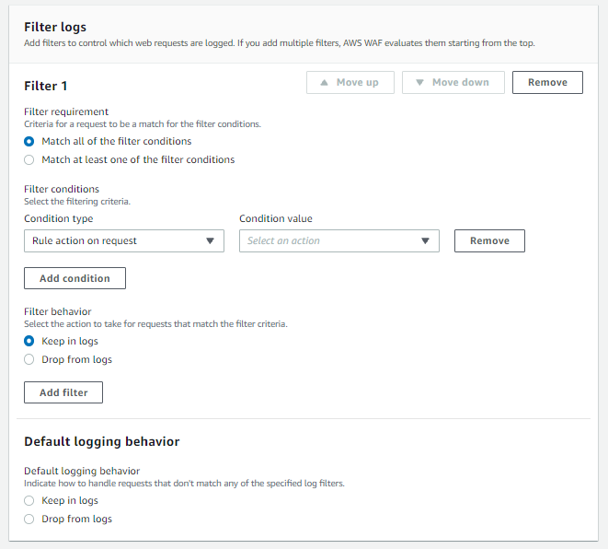This screenshot has height=549, width=608.
Task: Click the Default logging behavior heading
Action: click(101, 442)
